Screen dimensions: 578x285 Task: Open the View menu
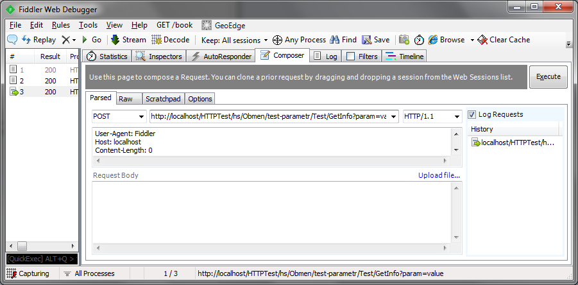[114, 25]
